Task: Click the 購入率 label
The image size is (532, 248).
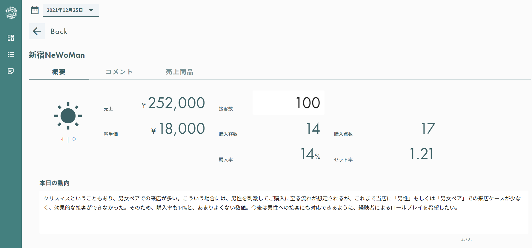Action: 226,160
